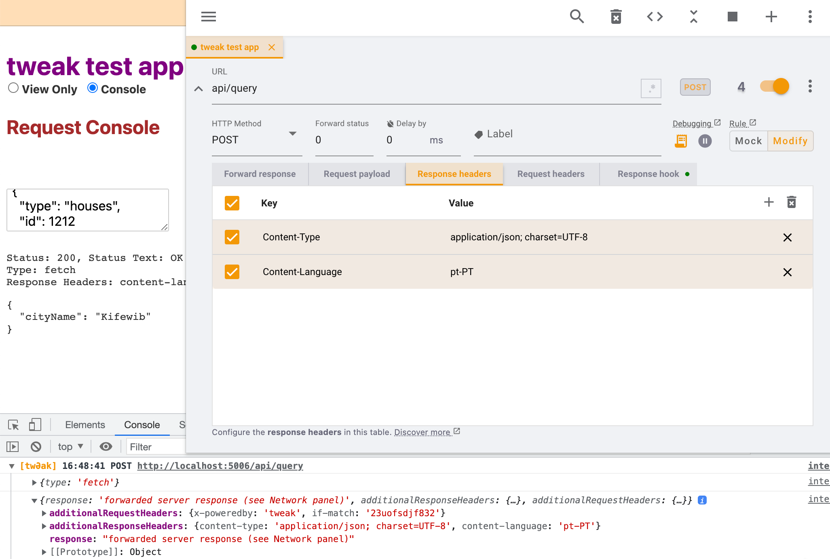Select the View Only radio button

click(x=13, y=88)
